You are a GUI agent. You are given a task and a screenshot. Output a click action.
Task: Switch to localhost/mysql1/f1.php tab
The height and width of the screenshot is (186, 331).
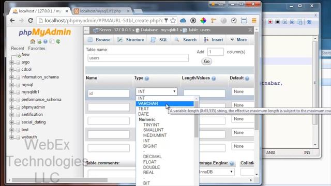101,11
